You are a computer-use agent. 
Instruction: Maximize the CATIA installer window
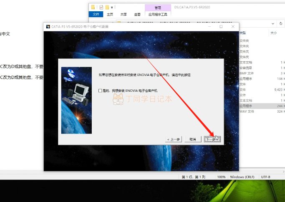(x=221, y=27)
